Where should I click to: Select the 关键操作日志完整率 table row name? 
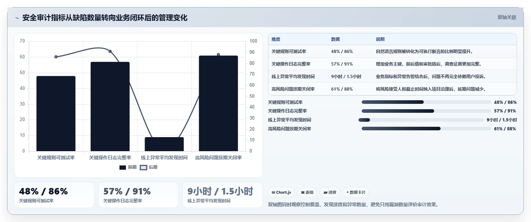click(x=291, y=64)
